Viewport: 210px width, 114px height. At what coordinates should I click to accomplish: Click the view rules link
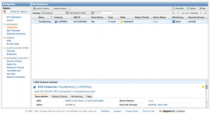[x=162, y=105]
